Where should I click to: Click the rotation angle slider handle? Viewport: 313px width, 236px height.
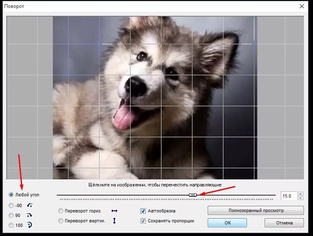tap(193, 195)
